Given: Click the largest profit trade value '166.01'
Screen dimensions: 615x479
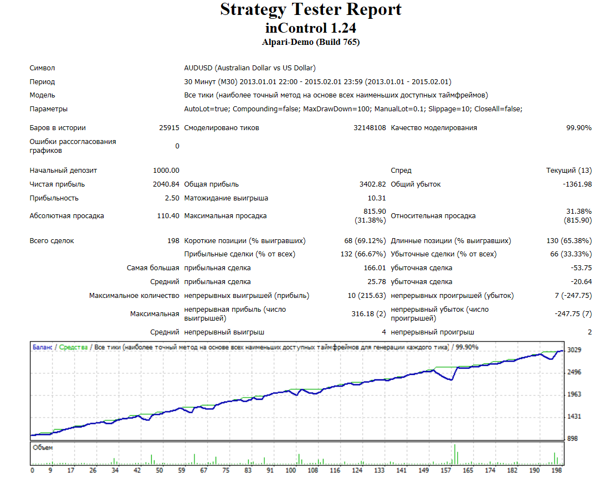Looking at the screenshot, I should (375, 268).
